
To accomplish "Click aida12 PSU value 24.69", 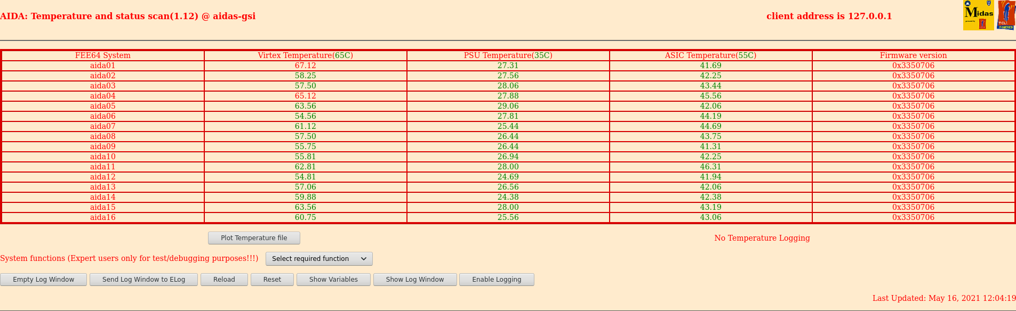I will click(x=508, y=177).
